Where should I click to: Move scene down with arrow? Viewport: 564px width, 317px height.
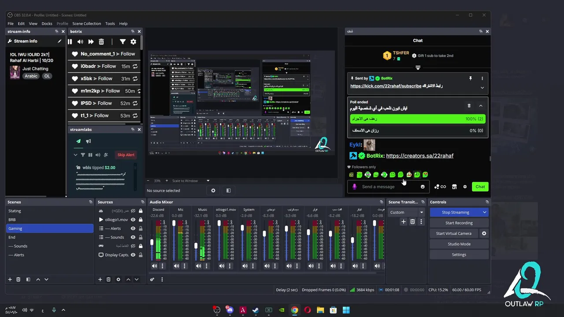pyautogui.click(x=46, y=280)
